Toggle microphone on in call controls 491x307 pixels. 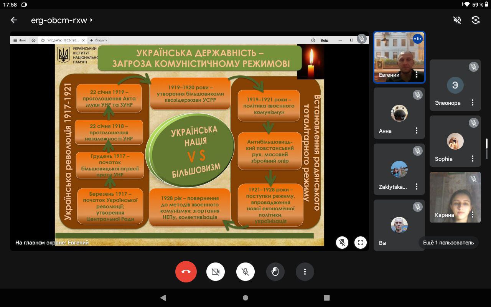[245, 272]
